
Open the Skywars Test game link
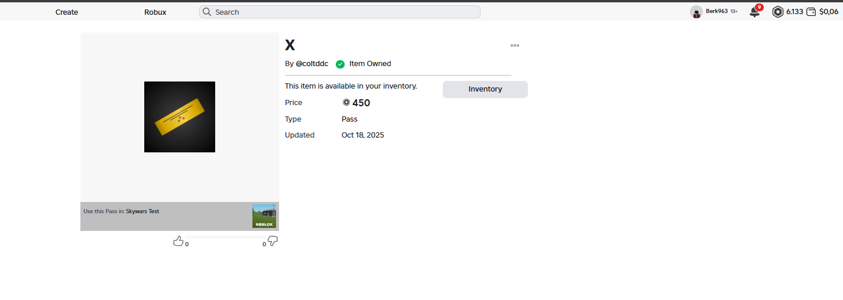(x=142, y=211)
